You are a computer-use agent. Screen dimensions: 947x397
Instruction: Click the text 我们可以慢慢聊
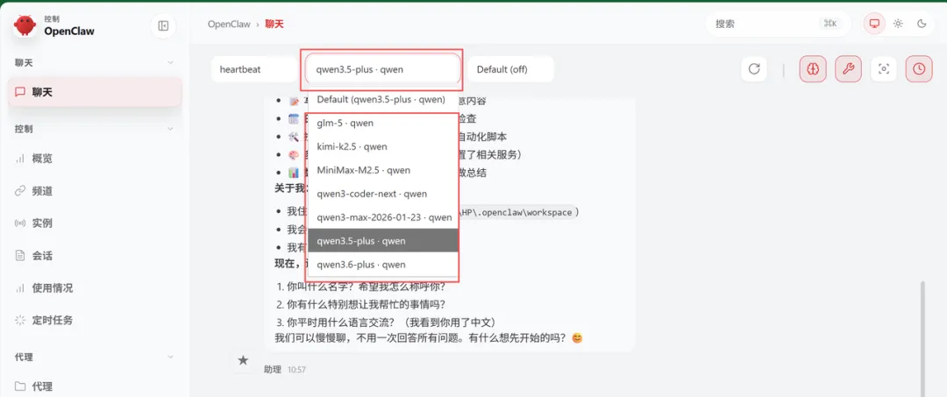[x=311, y=338]
